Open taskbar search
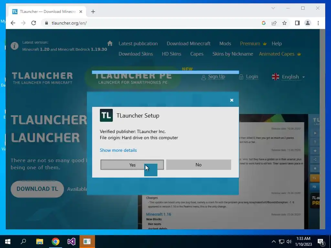 pos(23,242)
